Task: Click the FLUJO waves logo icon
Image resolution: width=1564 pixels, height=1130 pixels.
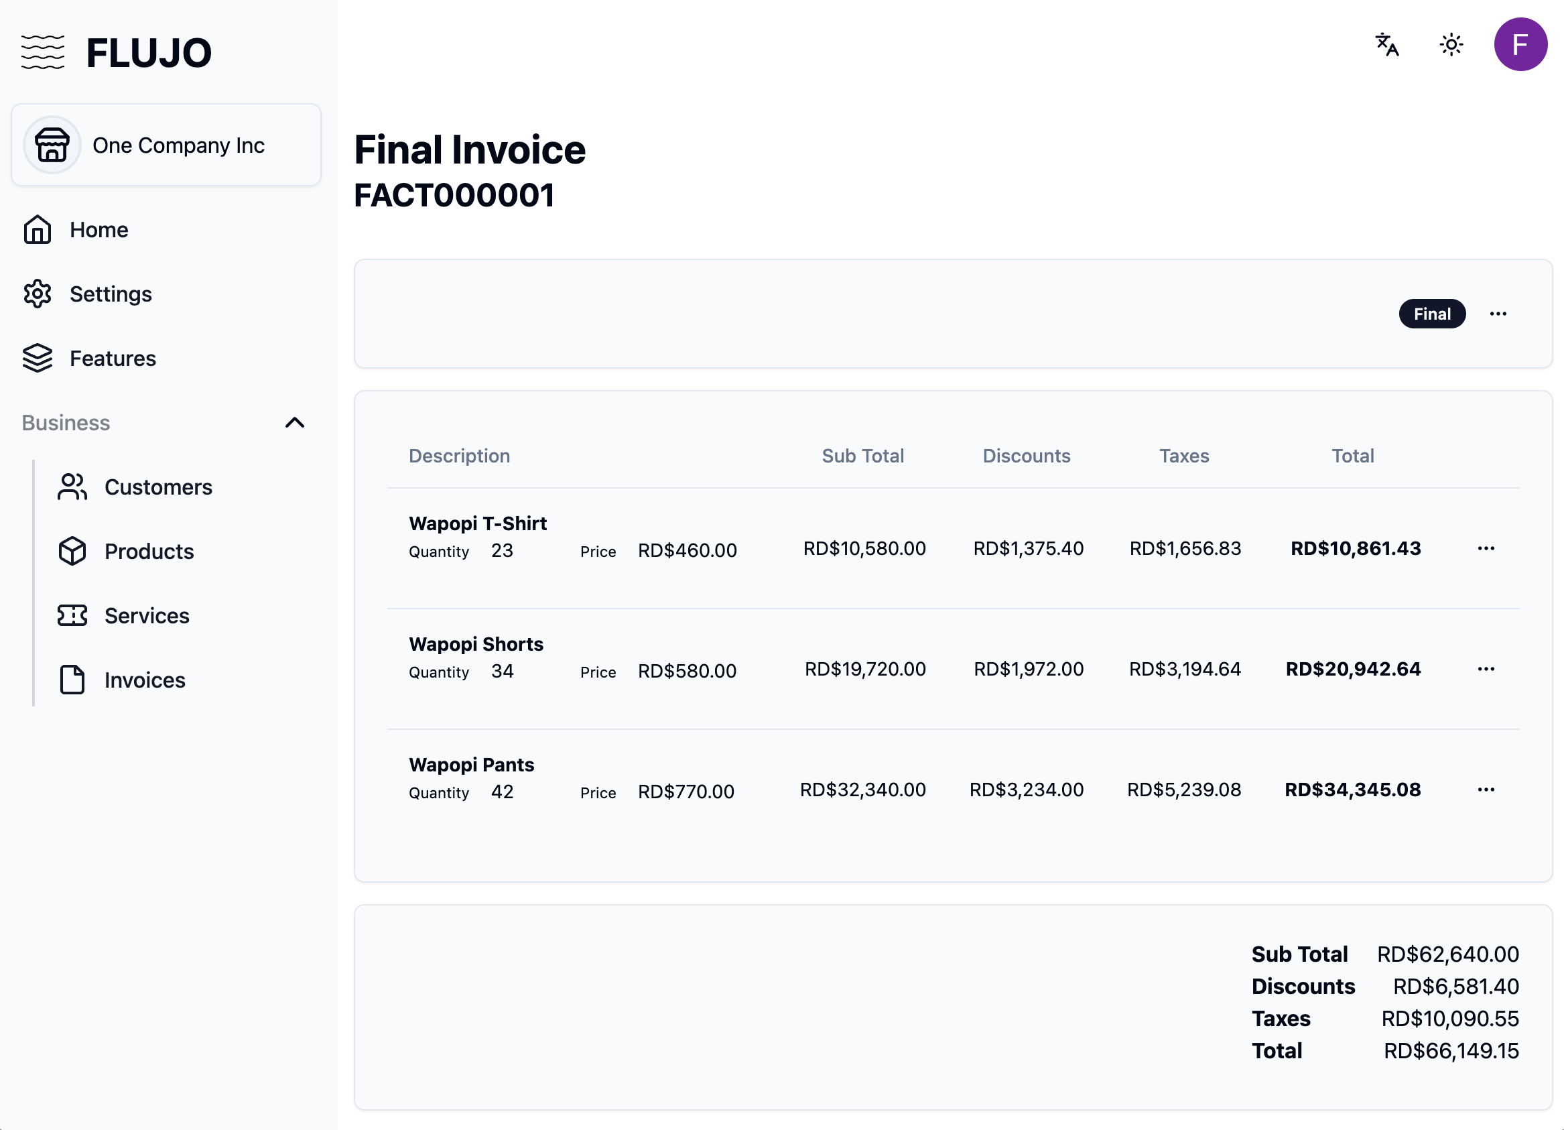Action: tap(43, 52)
